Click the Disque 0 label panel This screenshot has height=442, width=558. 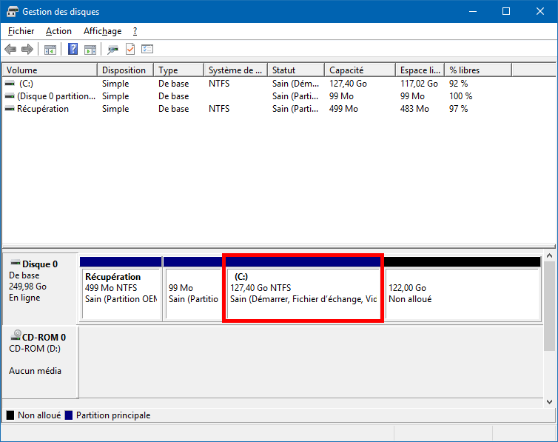[40, 289]
